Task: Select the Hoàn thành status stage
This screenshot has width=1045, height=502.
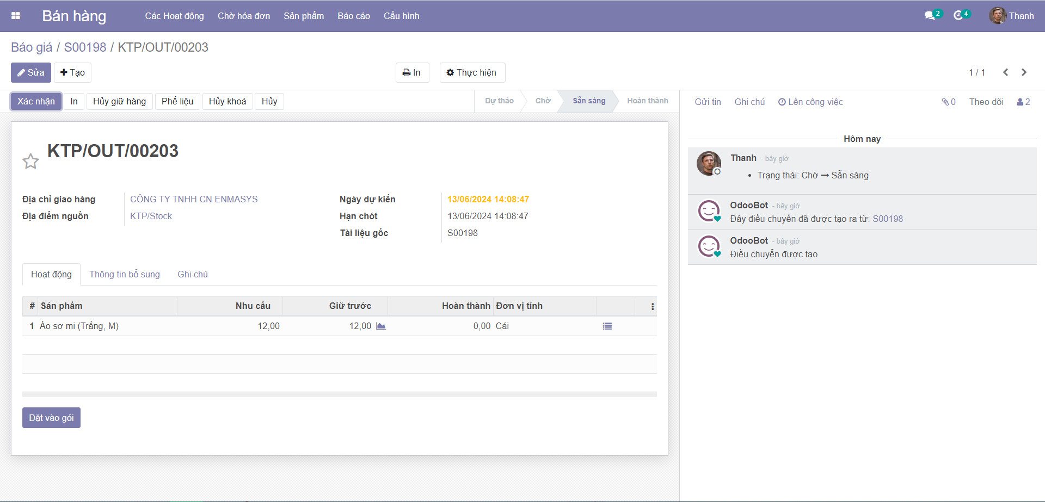Action: (647, 101)
